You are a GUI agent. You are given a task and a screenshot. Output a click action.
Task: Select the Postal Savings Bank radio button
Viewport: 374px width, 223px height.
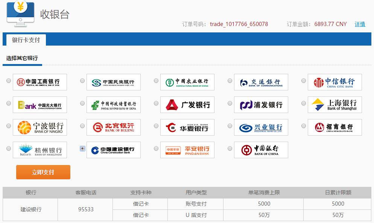point(82,103)
